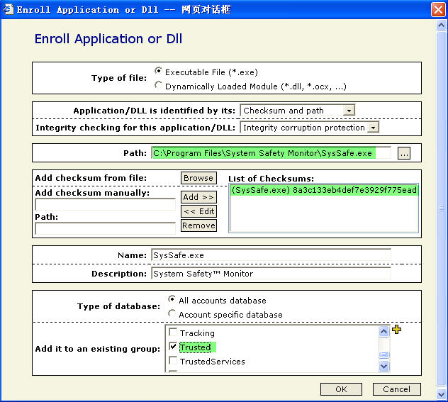Uncheck the Trusted group checkbox
The width and height of the screenshot is (448, 402).
coord(173,346)
